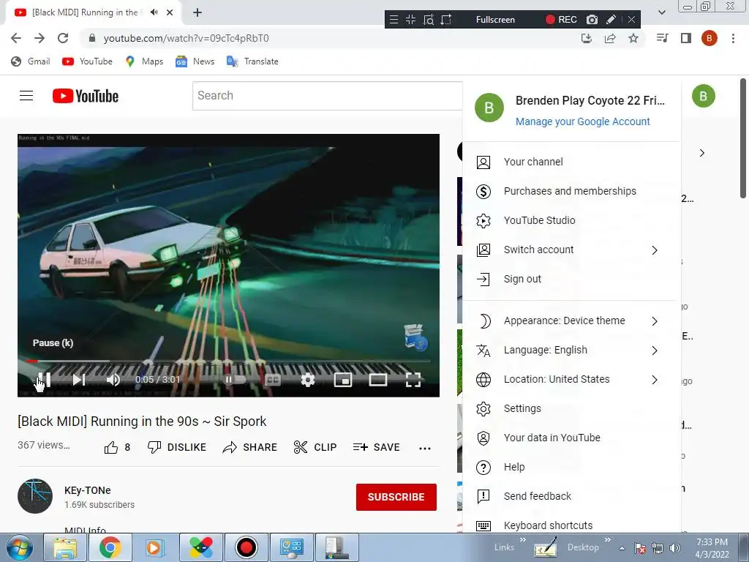SAVE the video to a playlist
This screenshot has height=562, width=749.
[x=377, y=447]
